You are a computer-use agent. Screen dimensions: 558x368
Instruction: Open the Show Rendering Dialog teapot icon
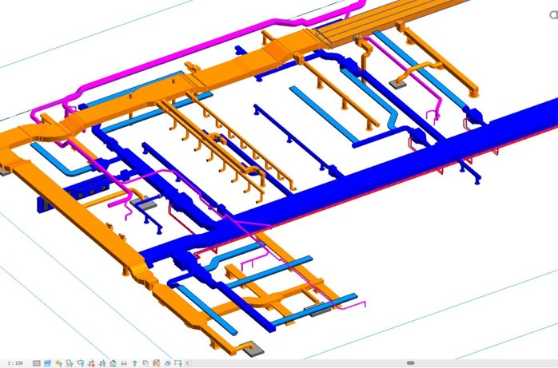(x=81, y=363)
